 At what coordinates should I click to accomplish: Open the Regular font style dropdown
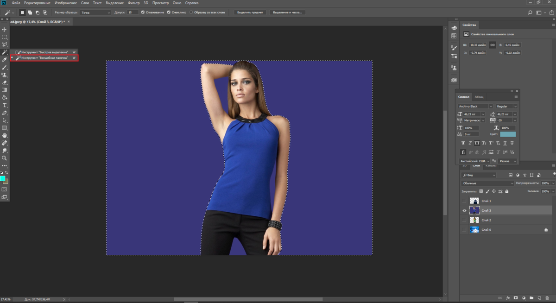[507, 107]
